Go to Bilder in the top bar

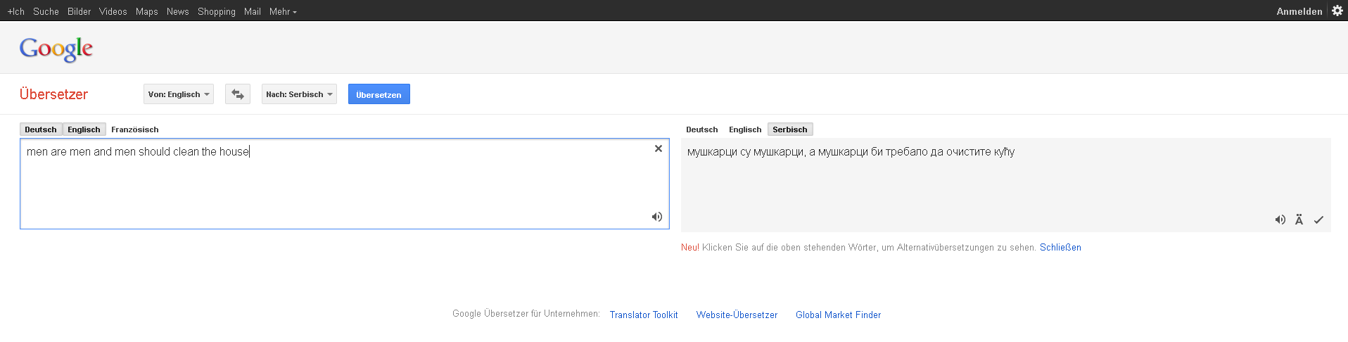point(79,11)
